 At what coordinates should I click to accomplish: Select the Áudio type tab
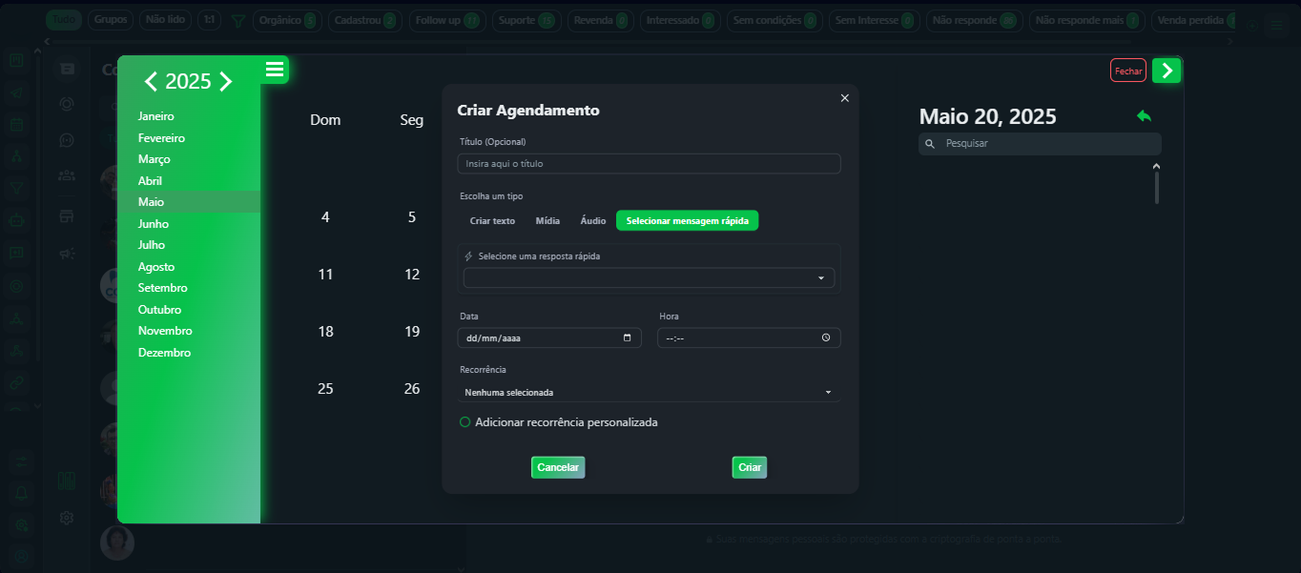(593, 221)
